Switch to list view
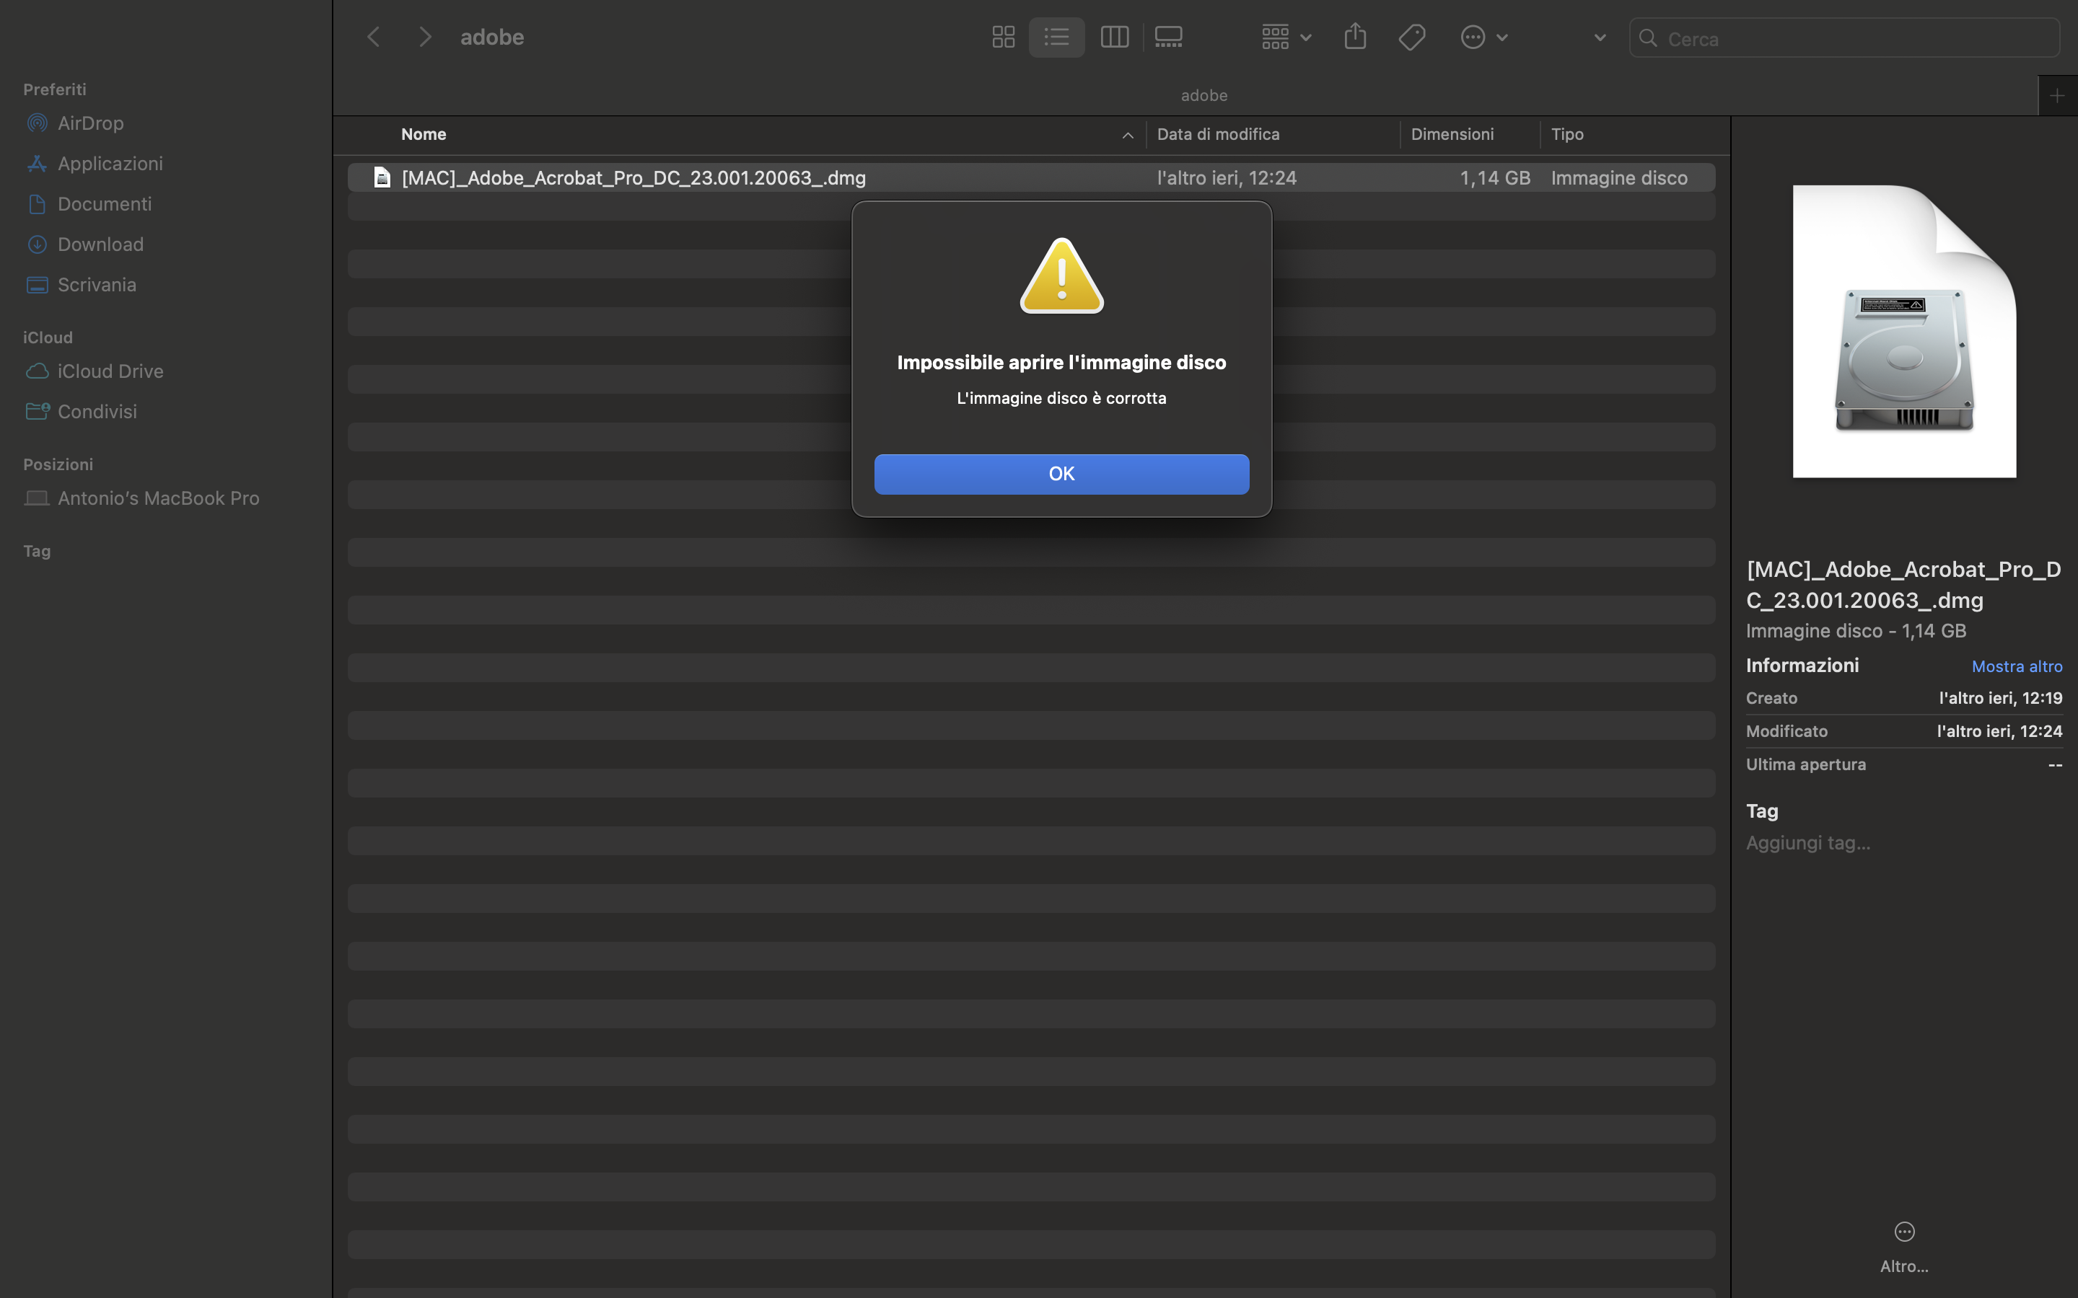2078x1298 pixels. 1056,37
